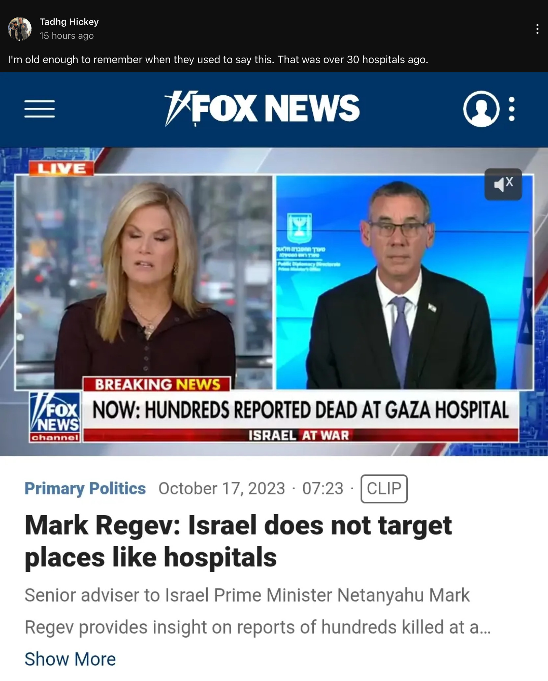Open the user account profile icon

[x=481, y=109]
